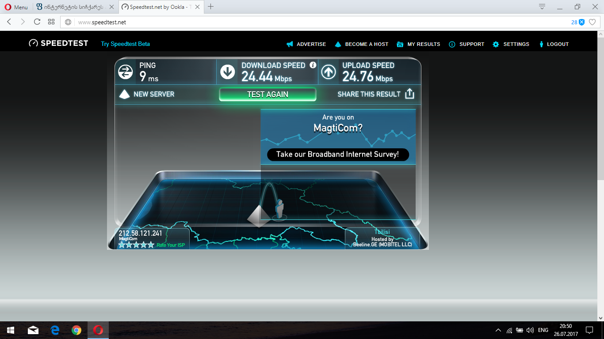Select the IP address 212.58.121.241

pyautogui.click(x=140, y=233)
